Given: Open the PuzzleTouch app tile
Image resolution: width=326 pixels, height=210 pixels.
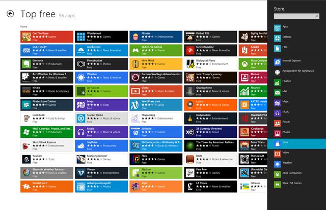Looking at the screenshot, I should [x=47, y=187].
